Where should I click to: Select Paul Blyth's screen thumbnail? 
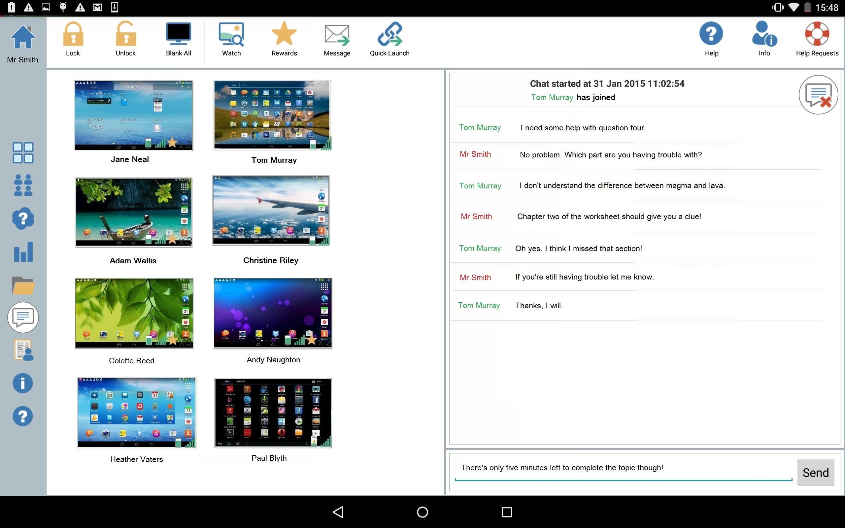pos(273,413)
